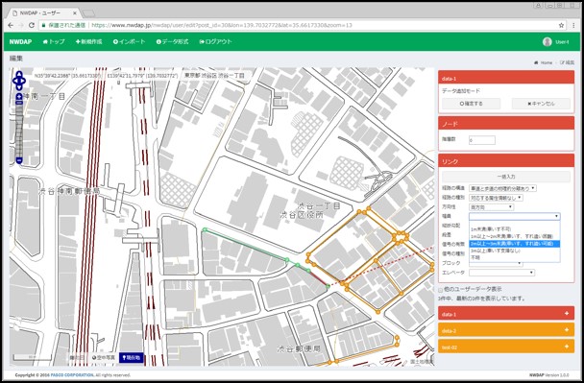Click the NWDAP brand logo
This screenshot has height=383, width=584.
(20, 41)
